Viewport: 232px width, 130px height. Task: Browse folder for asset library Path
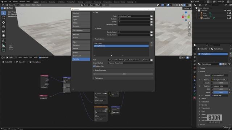point(152,60)
